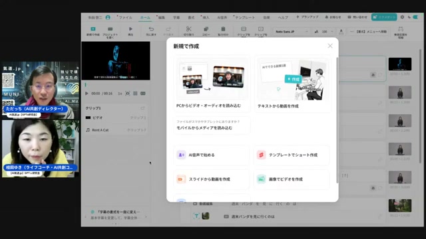Click the vertical clip split icon
Image resolution: width=426 pixels, height=239 pixels.
pyautogui.click(x=261, y=29)
